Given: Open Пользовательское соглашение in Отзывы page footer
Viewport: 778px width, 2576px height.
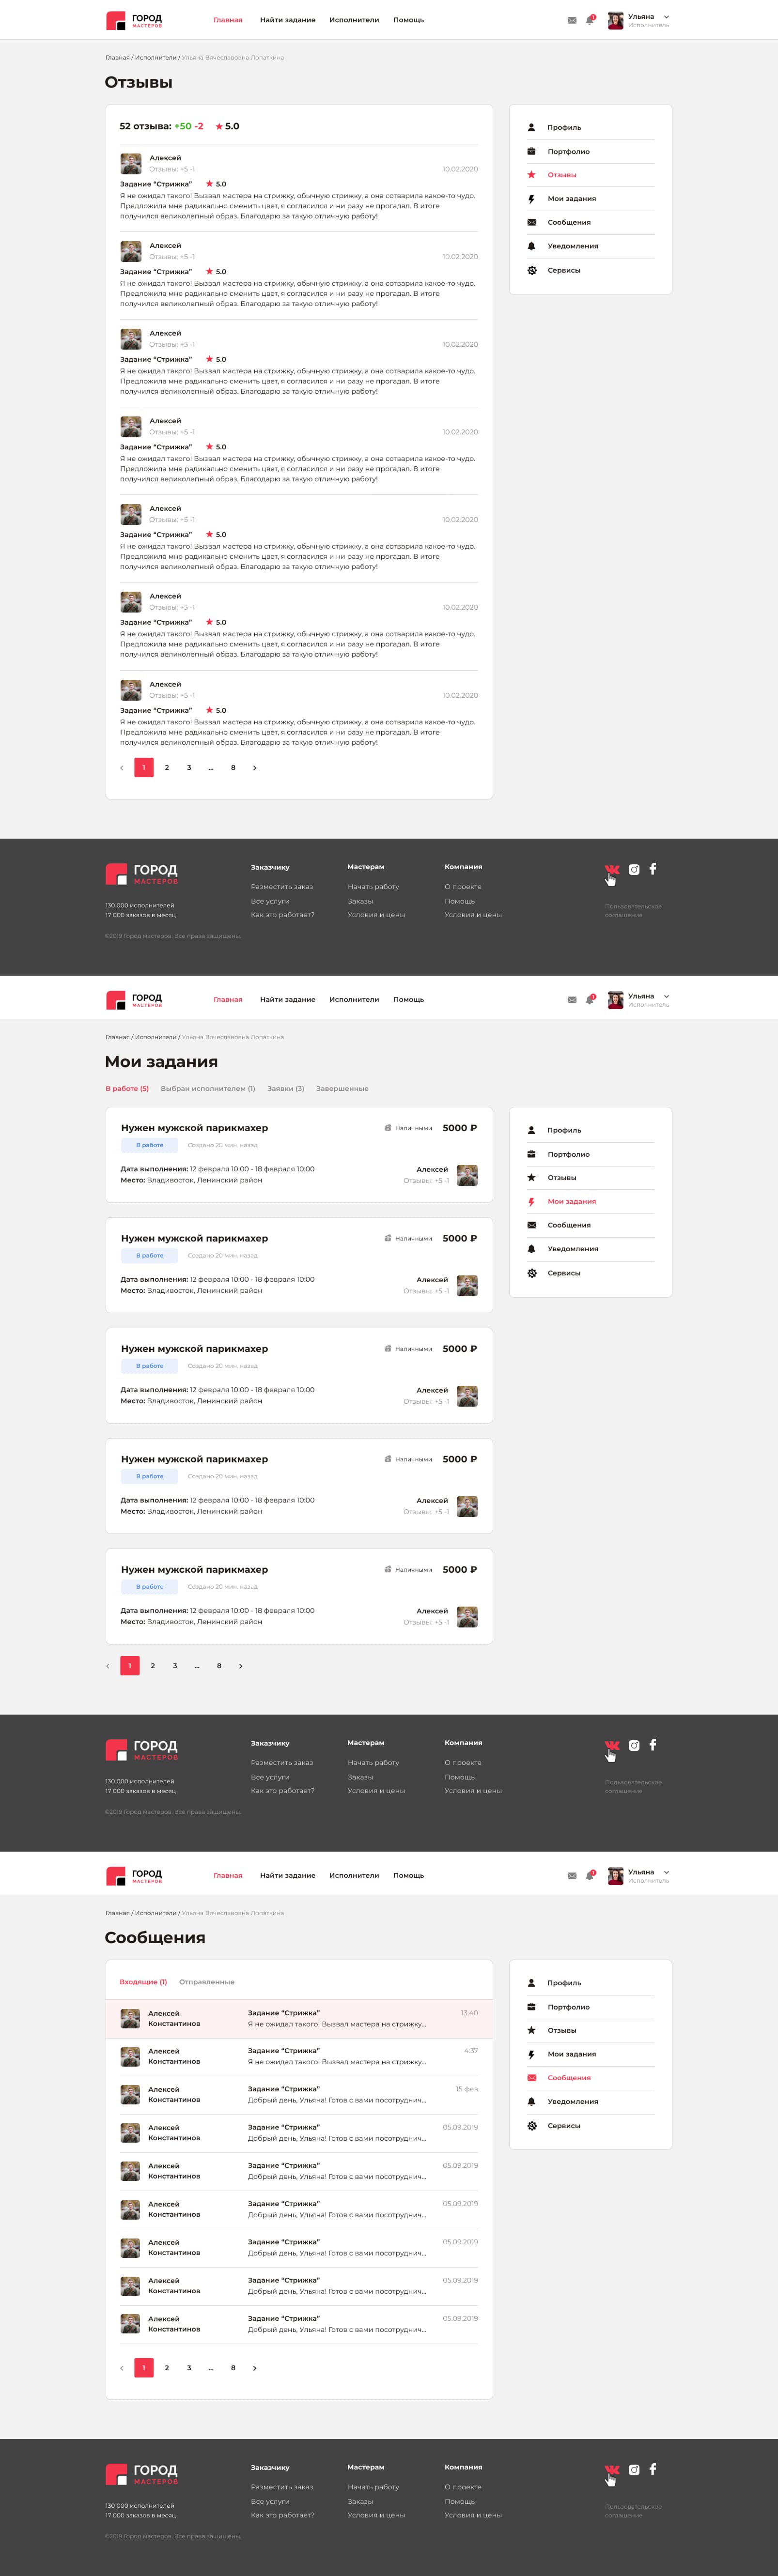Looking at the screenshot, I should (633, 911).
